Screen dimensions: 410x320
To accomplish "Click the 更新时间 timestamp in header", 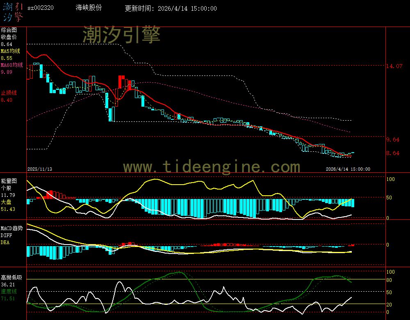I will 171,9.
